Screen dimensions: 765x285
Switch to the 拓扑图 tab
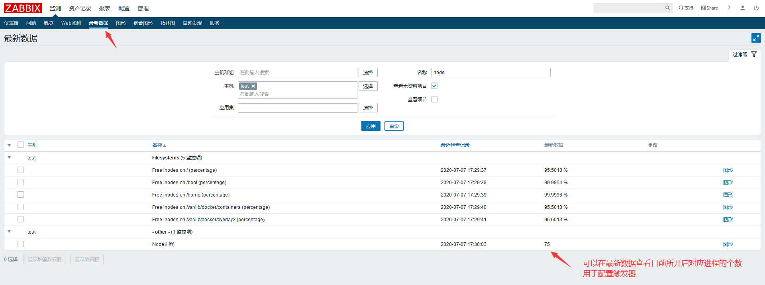click(x=167, y=23)
